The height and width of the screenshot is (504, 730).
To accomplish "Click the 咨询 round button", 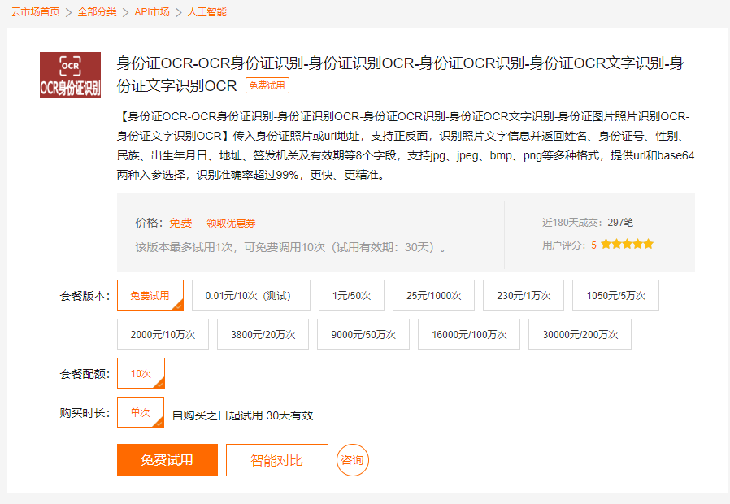I will pos(352,459).
